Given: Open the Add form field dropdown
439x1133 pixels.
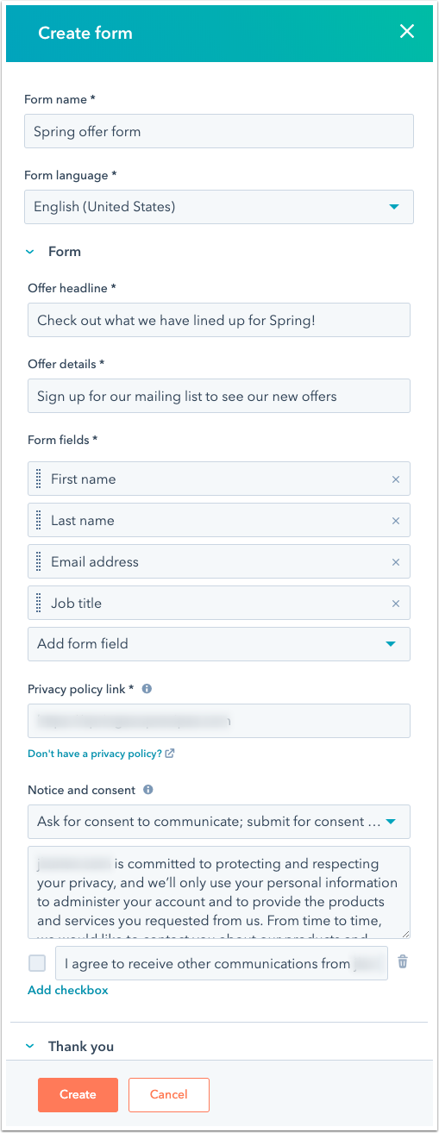Looking at the screenshot, I should (x=219, y=644).
